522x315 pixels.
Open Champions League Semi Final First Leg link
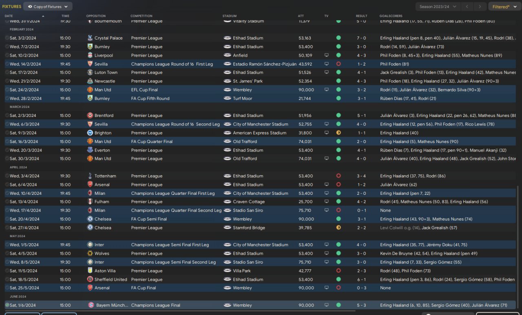(170, 245)
